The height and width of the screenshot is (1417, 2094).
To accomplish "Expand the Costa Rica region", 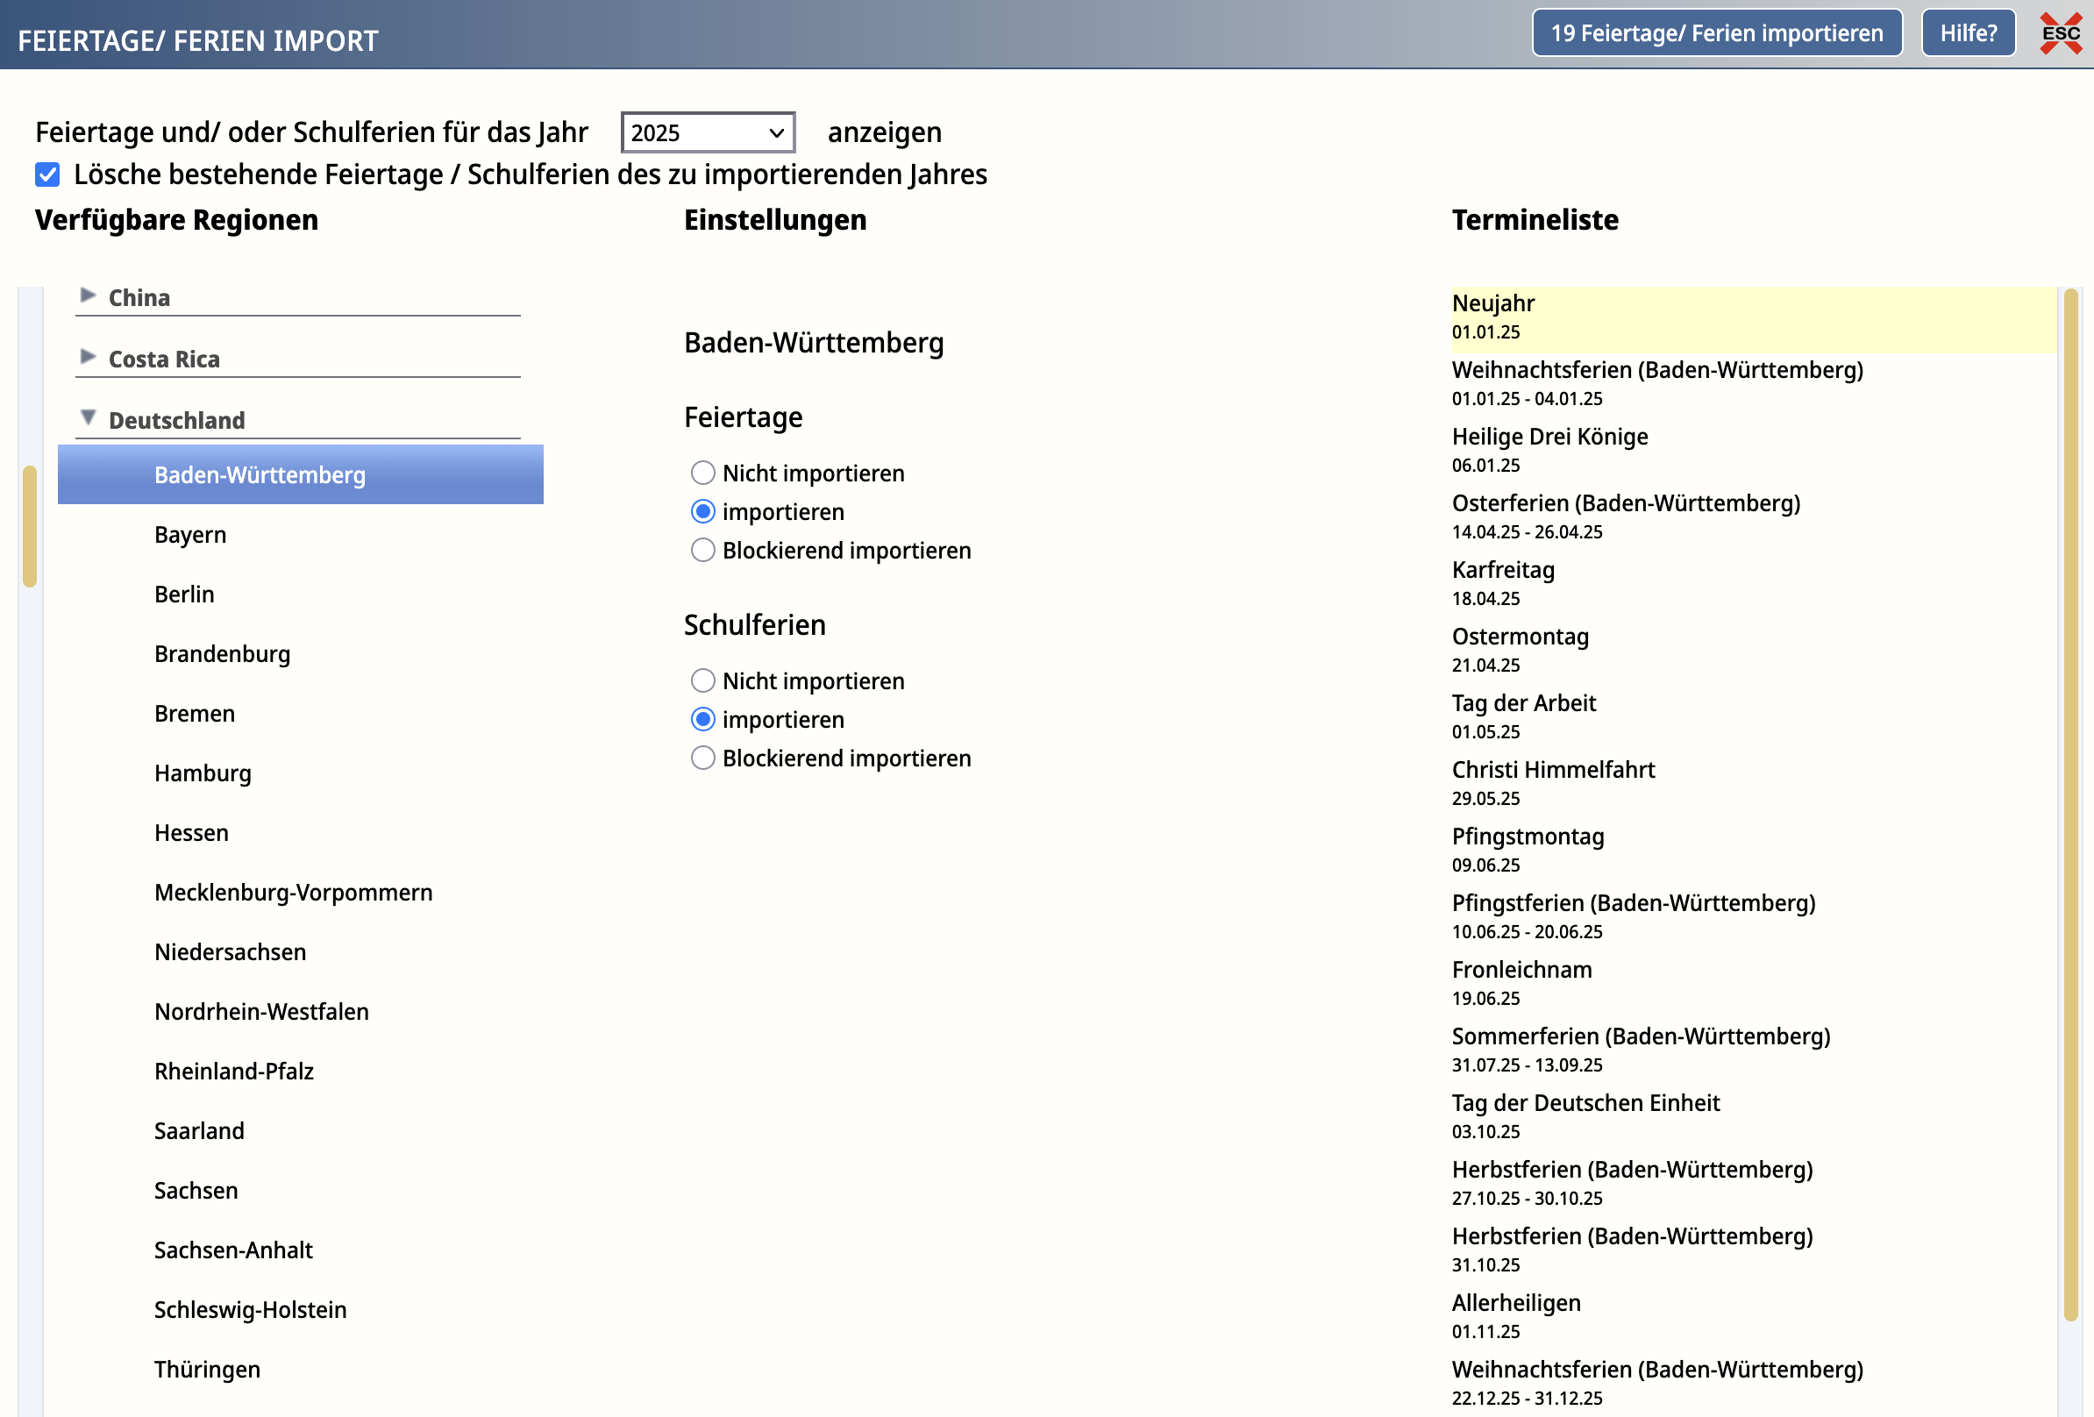I will coord(89,357).
